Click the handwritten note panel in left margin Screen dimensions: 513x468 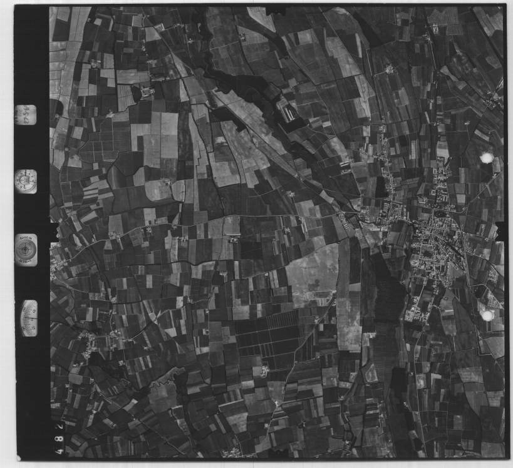point(26,114)
